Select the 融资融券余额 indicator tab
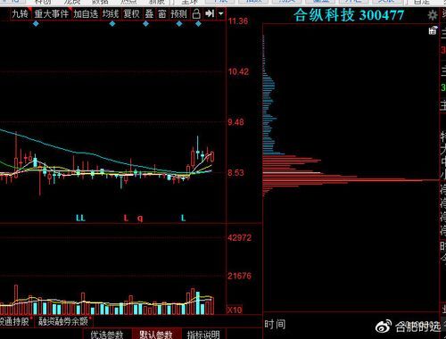The image size is (446, 339). pyautogui.click(x=63, y=321)
